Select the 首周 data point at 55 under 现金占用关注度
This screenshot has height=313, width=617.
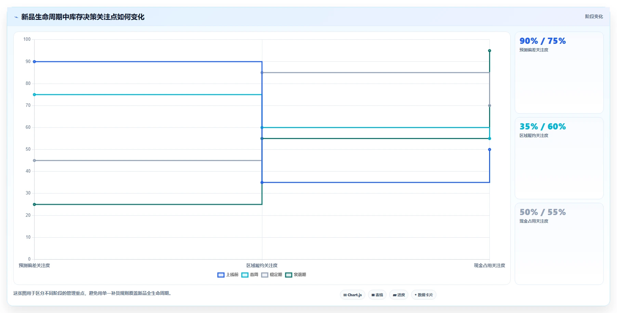pos(489,139)
